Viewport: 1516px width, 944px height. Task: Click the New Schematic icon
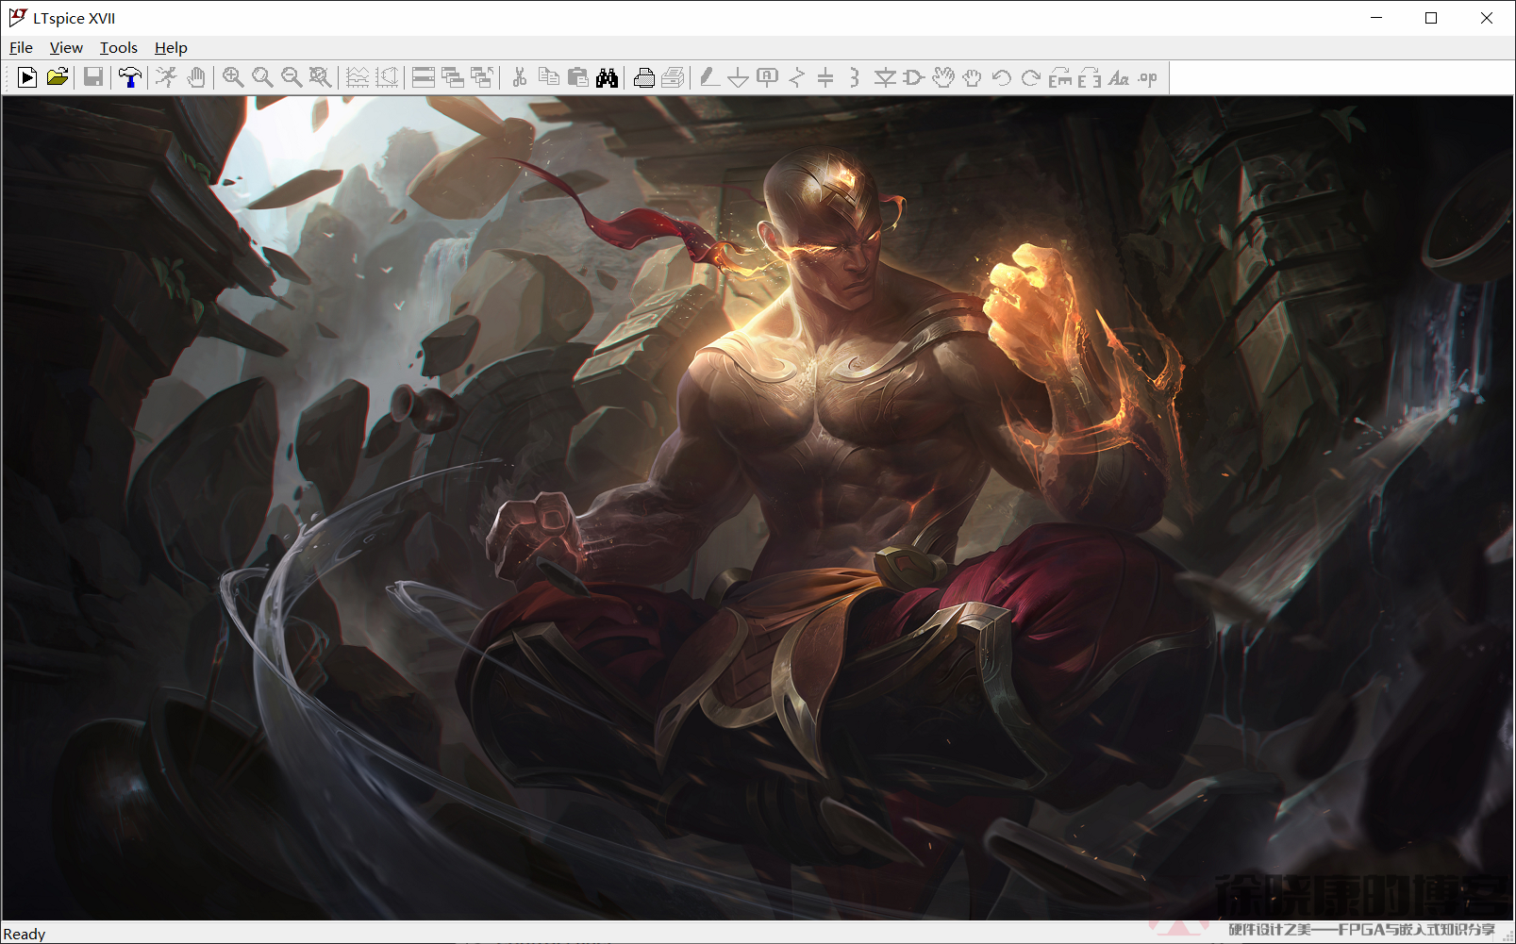click(27, 77)
